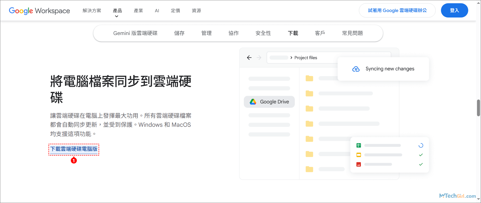
Task: Click the Google Drive sidebar item
Action: click(269, 102)
